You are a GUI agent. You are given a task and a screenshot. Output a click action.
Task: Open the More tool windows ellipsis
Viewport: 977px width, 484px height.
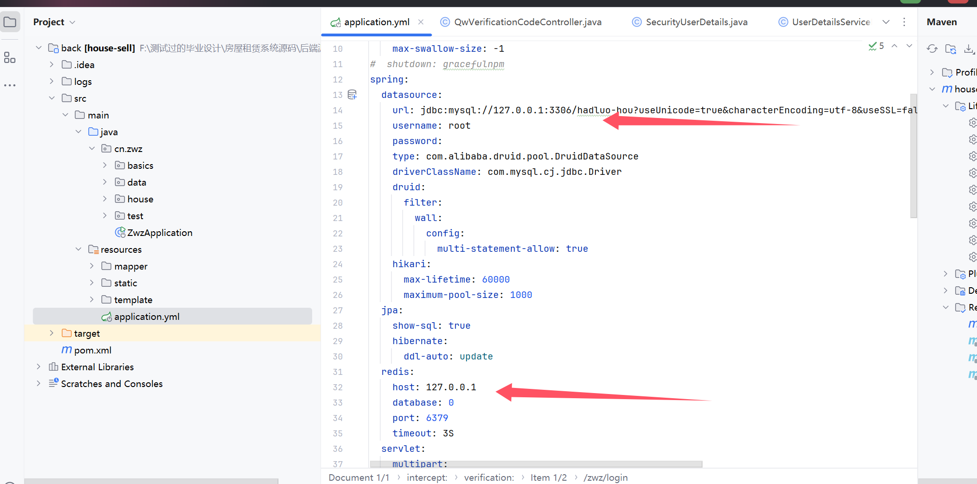(x=10, y=85)
